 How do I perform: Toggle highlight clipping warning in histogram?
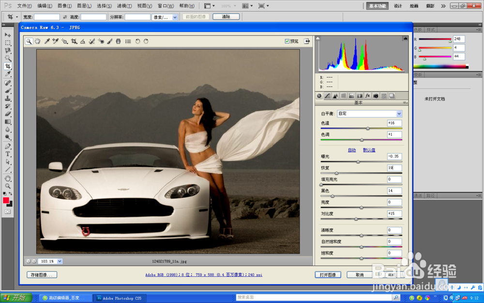click(405, 38)
